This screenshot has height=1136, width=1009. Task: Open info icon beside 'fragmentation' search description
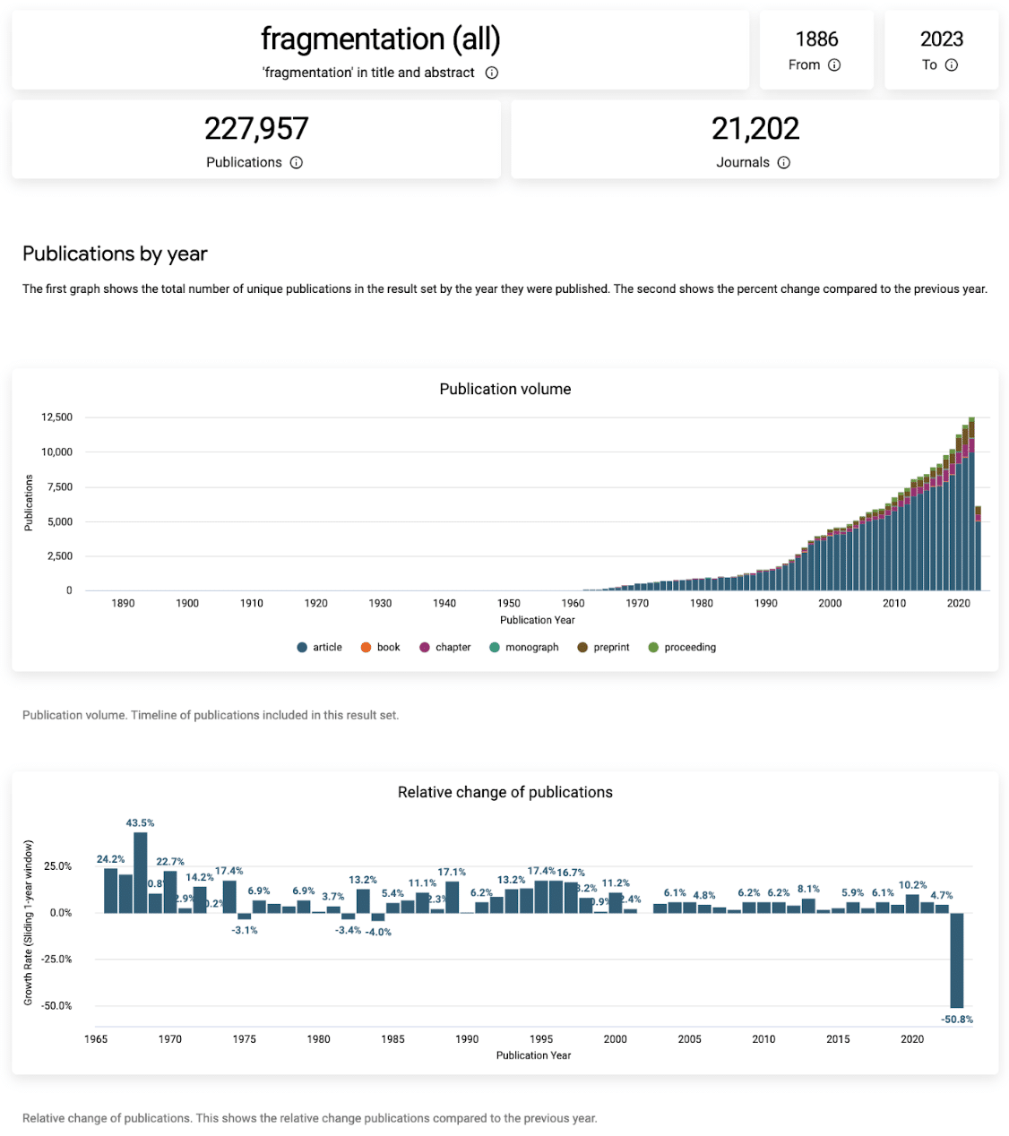pyautogui.click(x=491, y=73)
